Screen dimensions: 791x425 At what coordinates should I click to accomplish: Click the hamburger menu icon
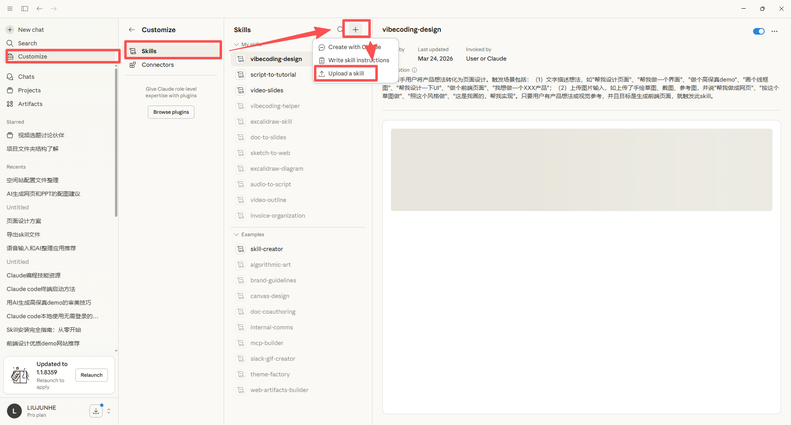click(x=10, y=9)
